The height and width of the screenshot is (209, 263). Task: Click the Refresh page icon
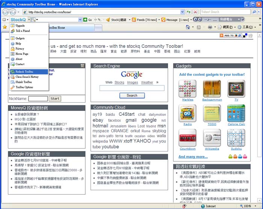coord(189,12)
